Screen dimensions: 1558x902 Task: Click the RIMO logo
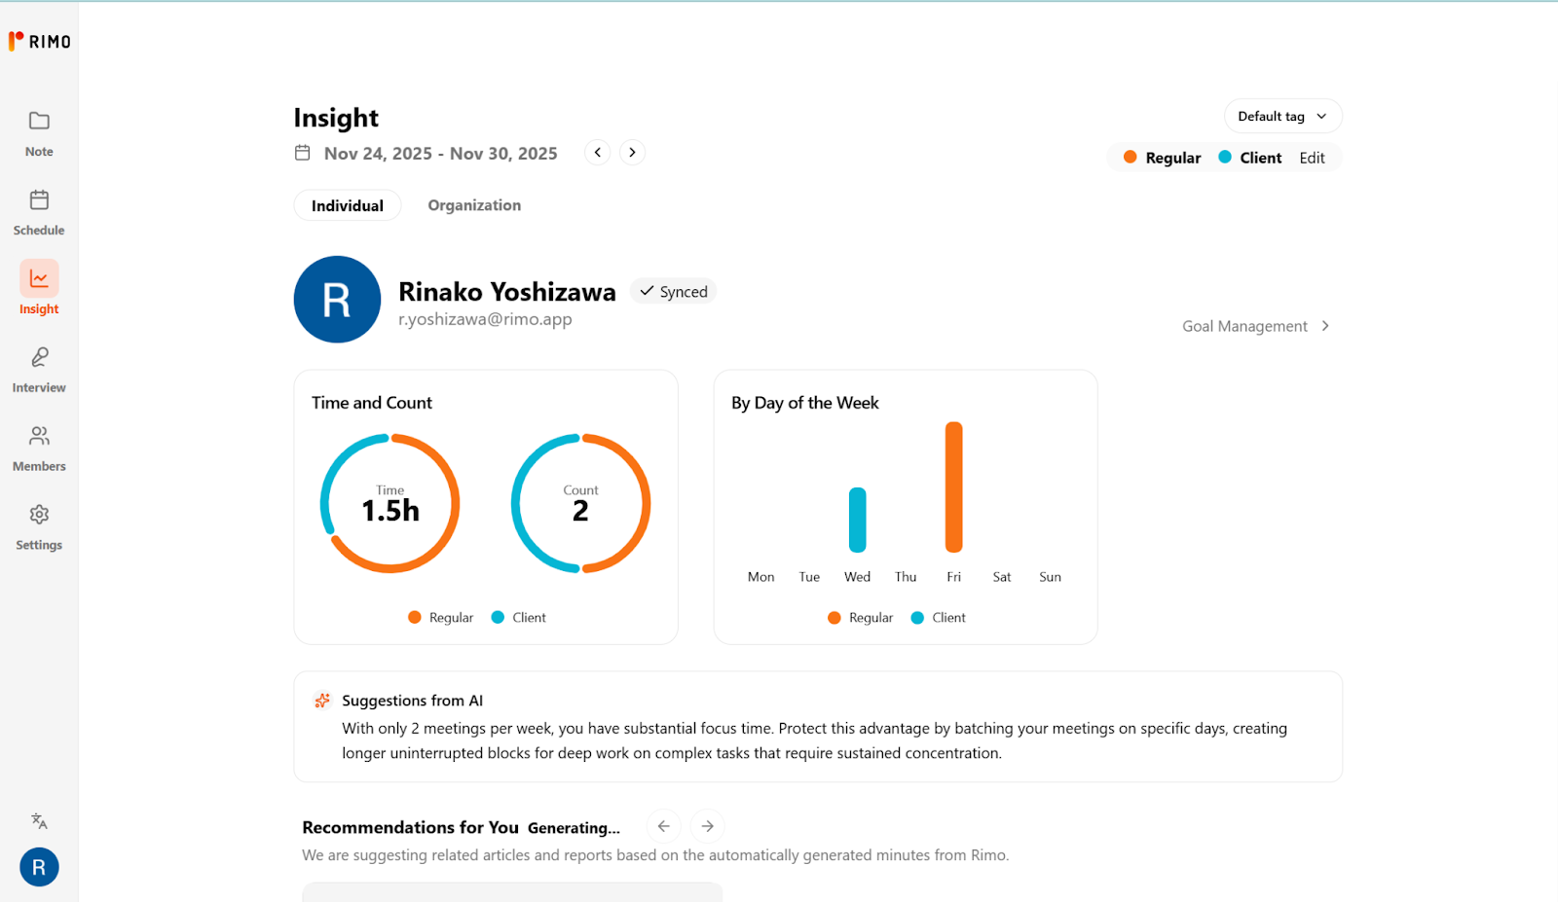pyautogui.click(x=40, y=41)
